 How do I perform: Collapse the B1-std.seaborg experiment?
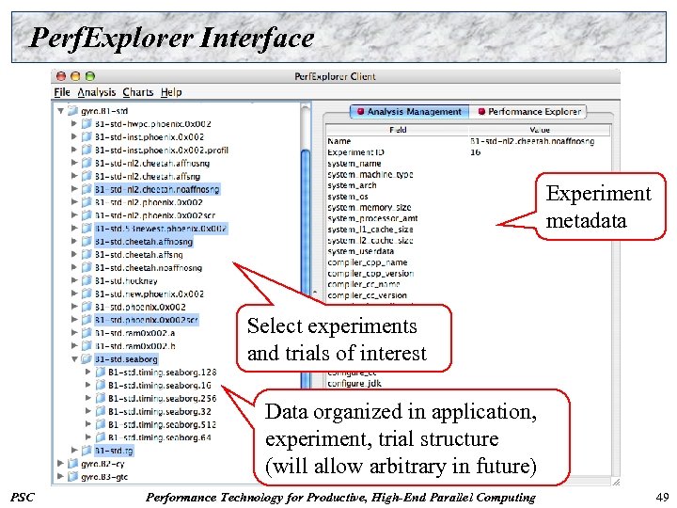point(74,359)
